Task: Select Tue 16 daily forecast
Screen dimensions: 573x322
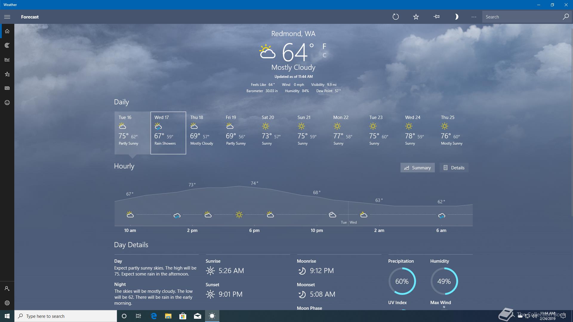Action: coord(132,133)
